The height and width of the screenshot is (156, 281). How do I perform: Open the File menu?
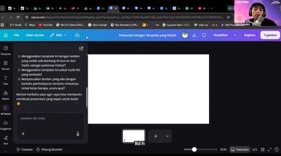[x=16, y=35]
